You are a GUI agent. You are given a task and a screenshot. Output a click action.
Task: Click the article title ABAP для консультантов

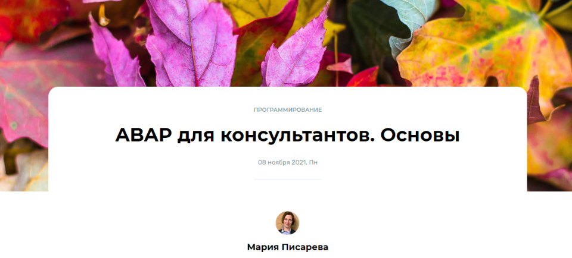(287, 136)
